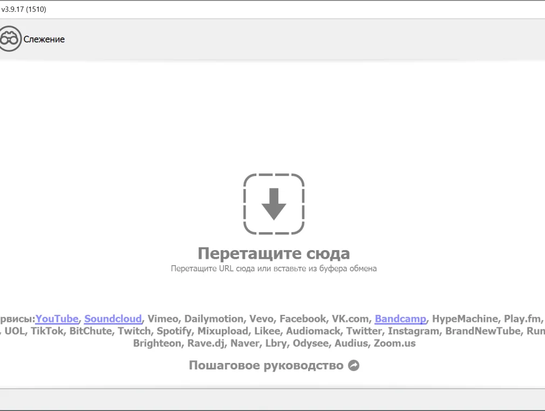
Task: Select TikTok in the services list
Action: (x=47, y=331)
